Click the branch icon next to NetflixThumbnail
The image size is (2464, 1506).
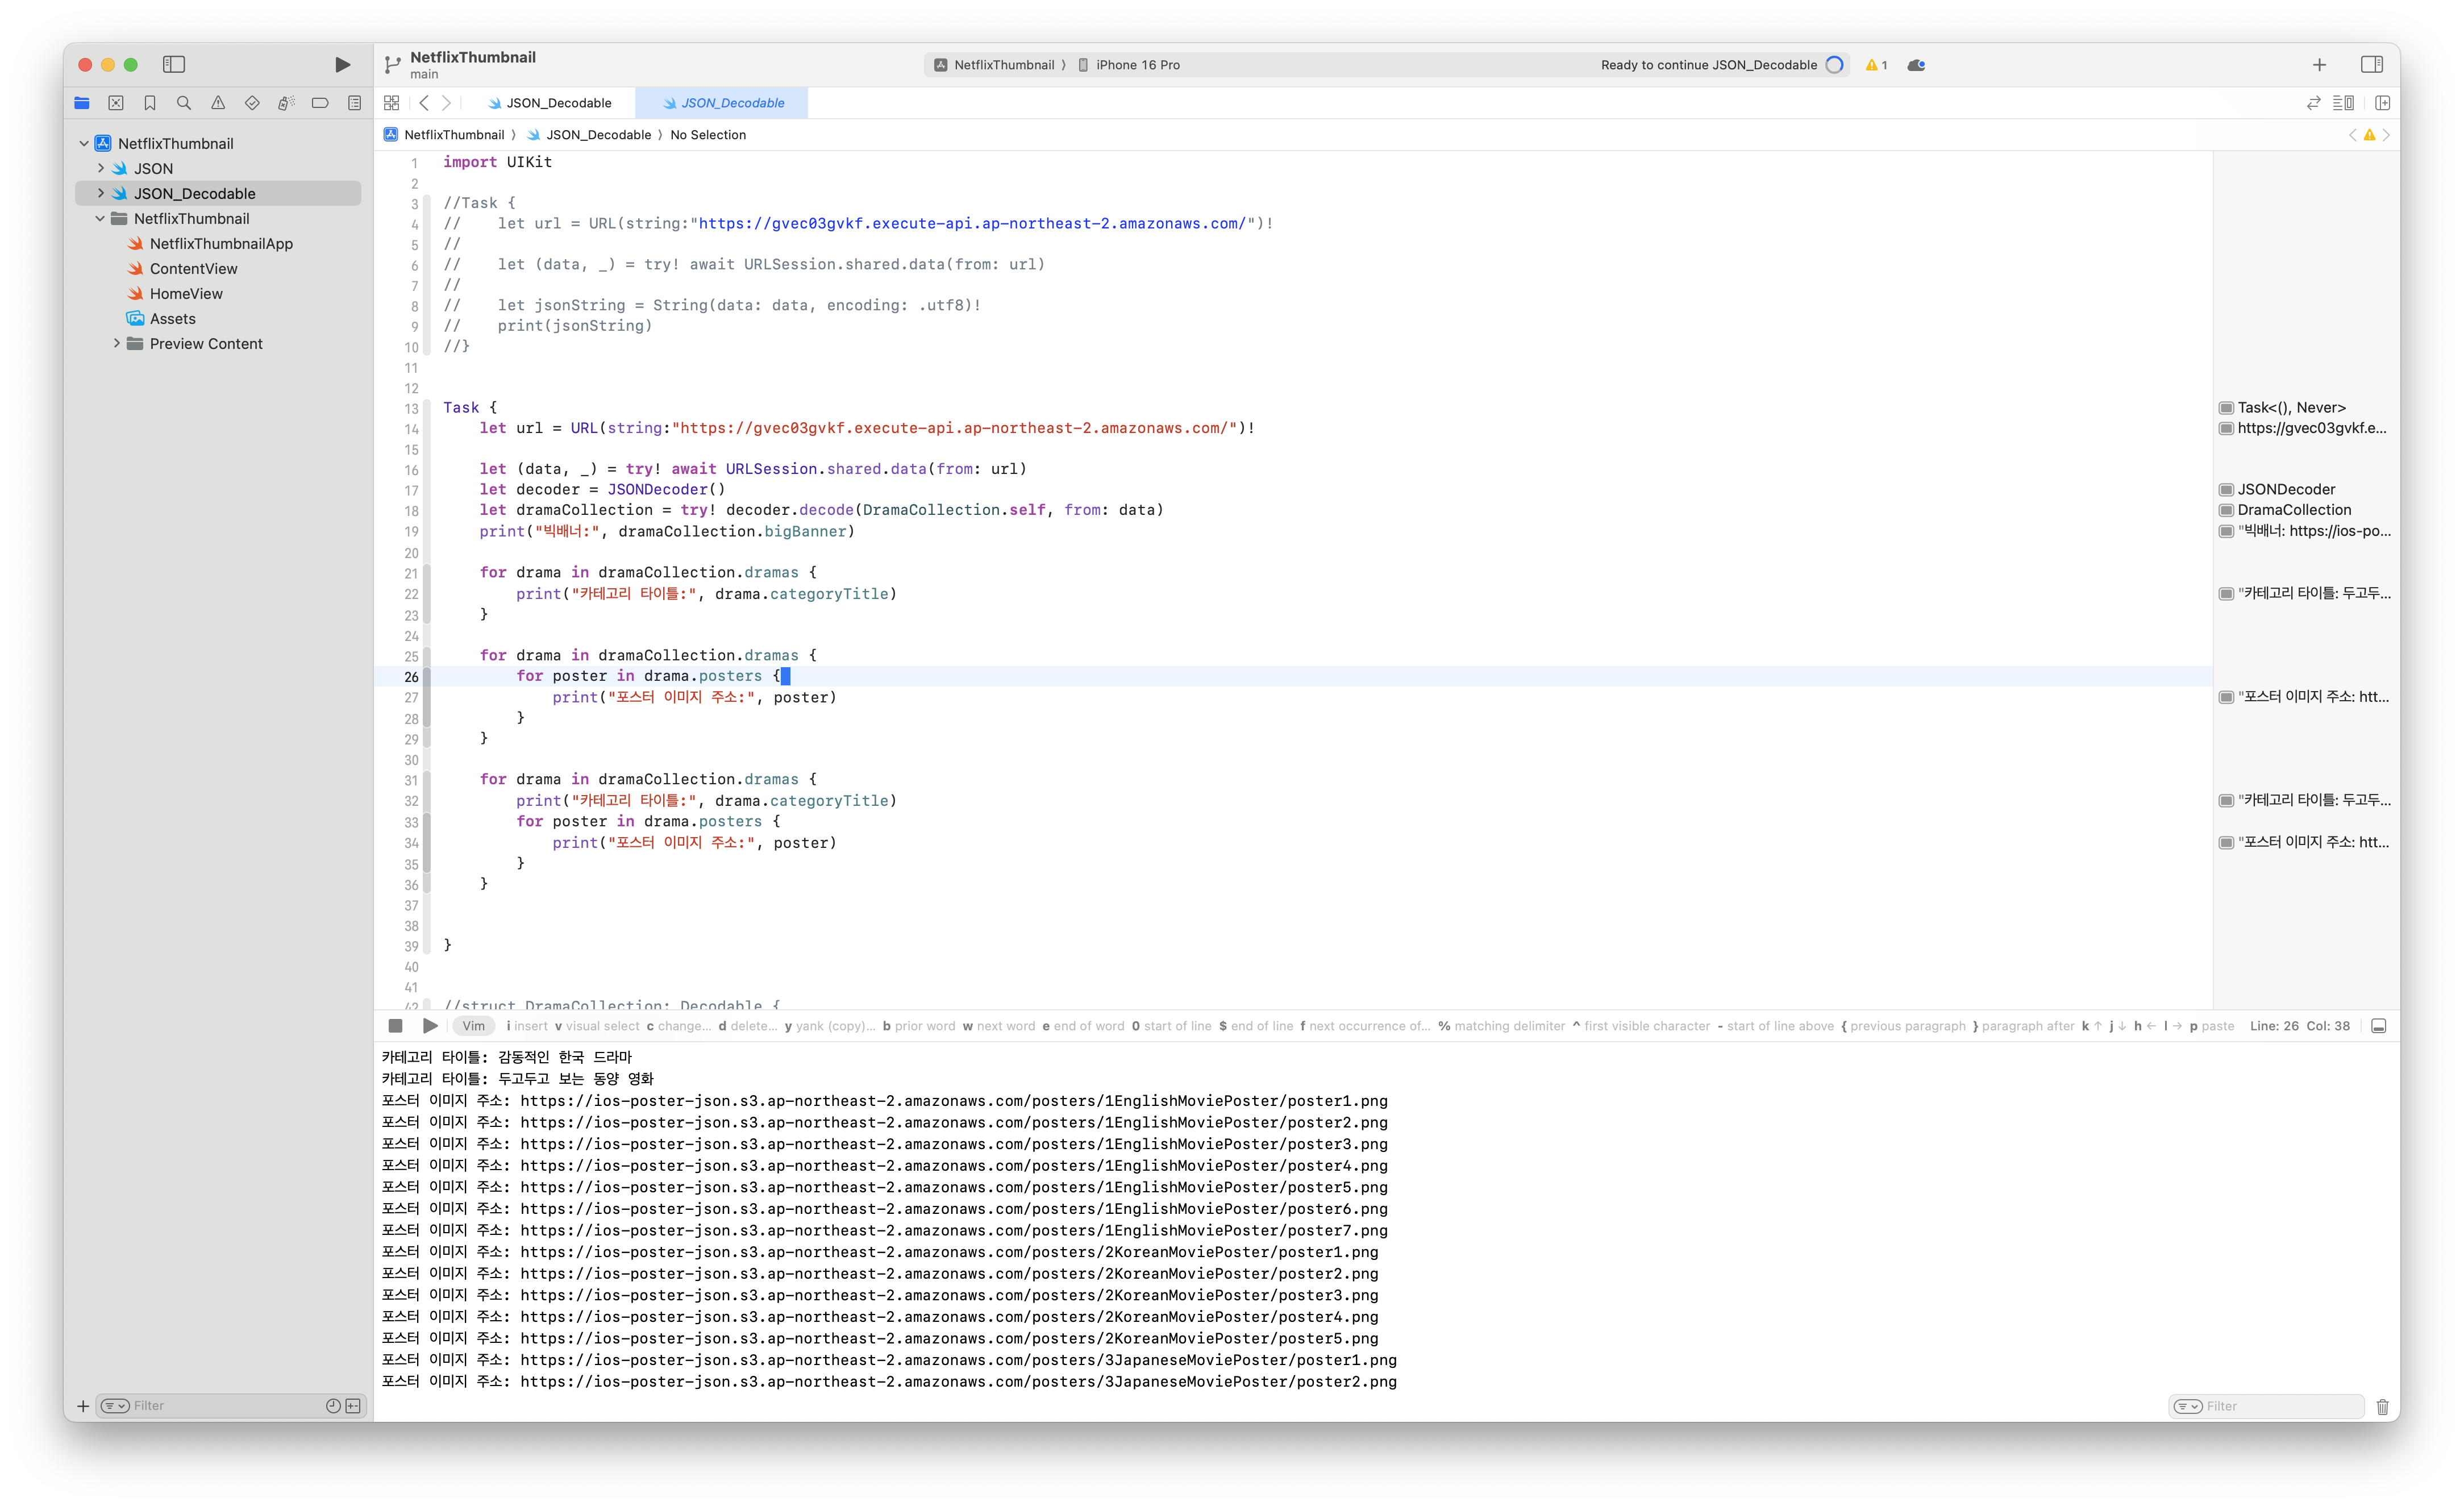(392, 65)
